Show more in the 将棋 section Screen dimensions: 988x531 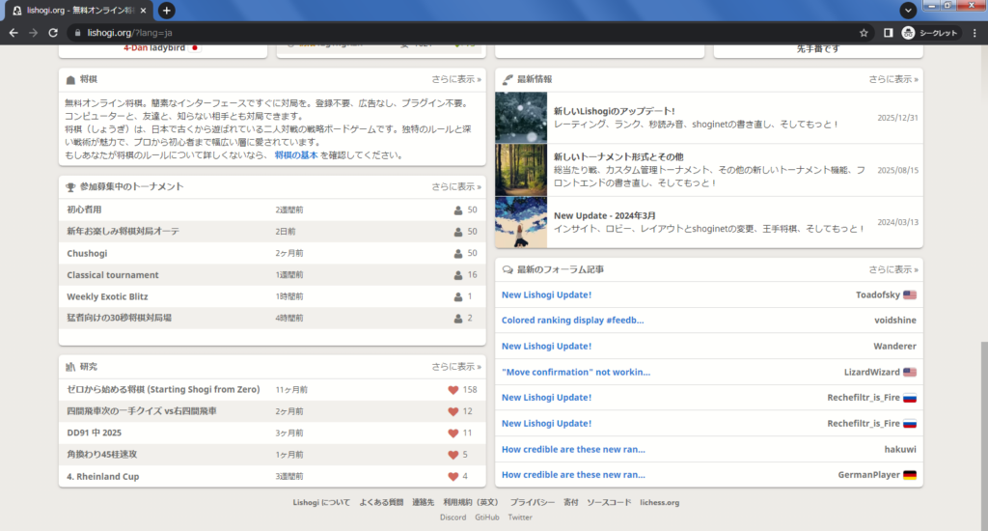point(456,79)
